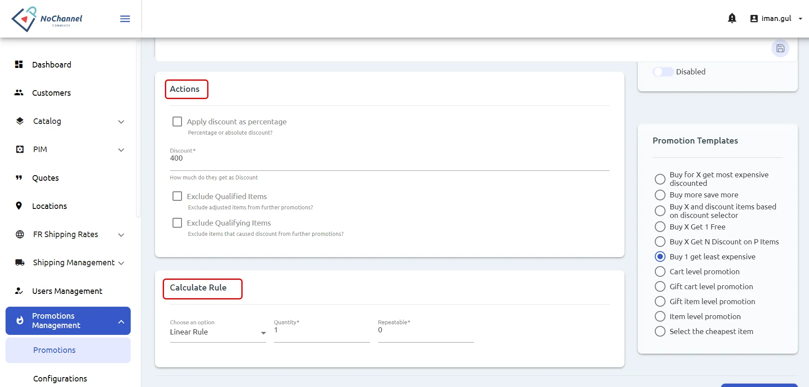Go to Dashboard page
809x387 pixels.
(52, 64)
